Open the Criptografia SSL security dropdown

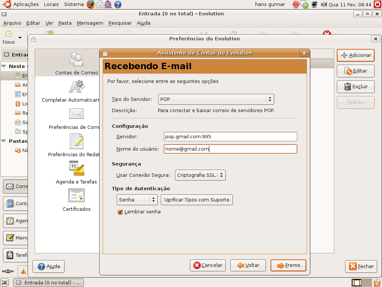(200, 175)
